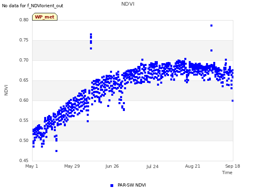
Task: Click the 0.75 y-axis tick label
Action: (24, 40)
